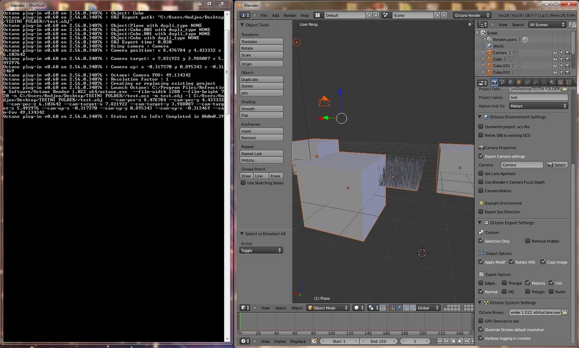Screen dimensions: 579x348
Task: Open the Object Mode dropdown
Action: [x=328, y=308]
